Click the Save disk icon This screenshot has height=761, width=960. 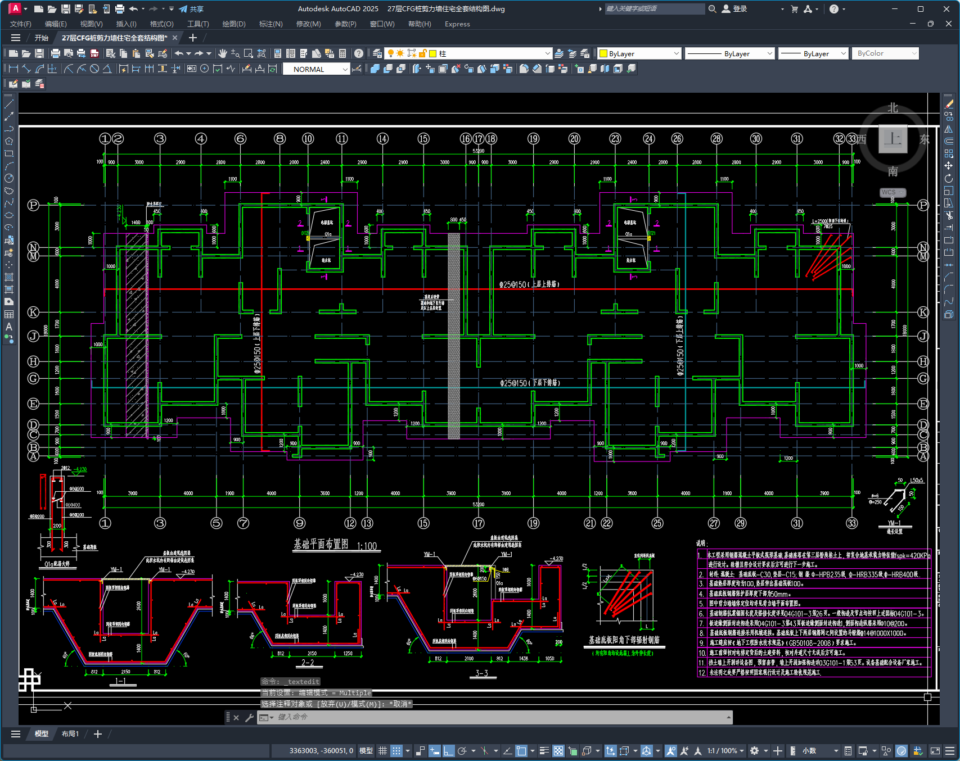click(x=39, y=53)
